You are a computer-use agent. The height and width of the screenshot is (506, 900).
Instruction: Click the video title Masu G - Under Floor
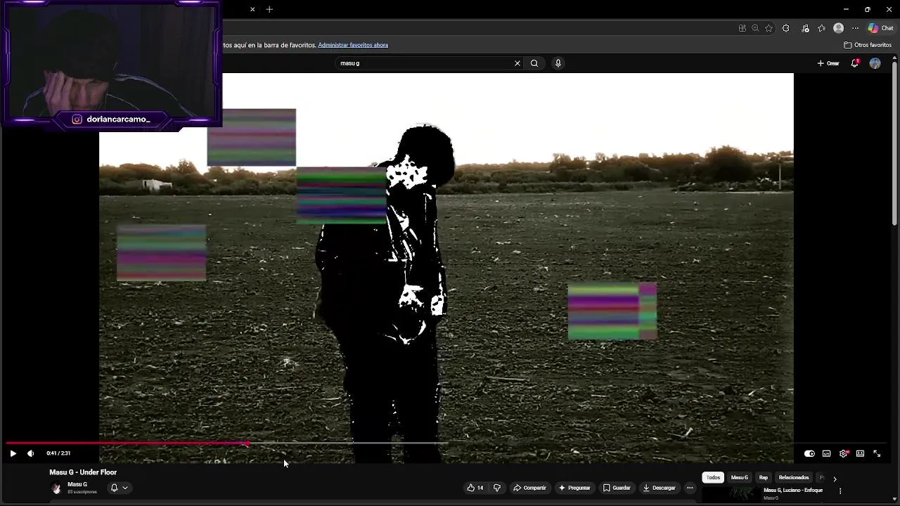(x=83, y=472)
